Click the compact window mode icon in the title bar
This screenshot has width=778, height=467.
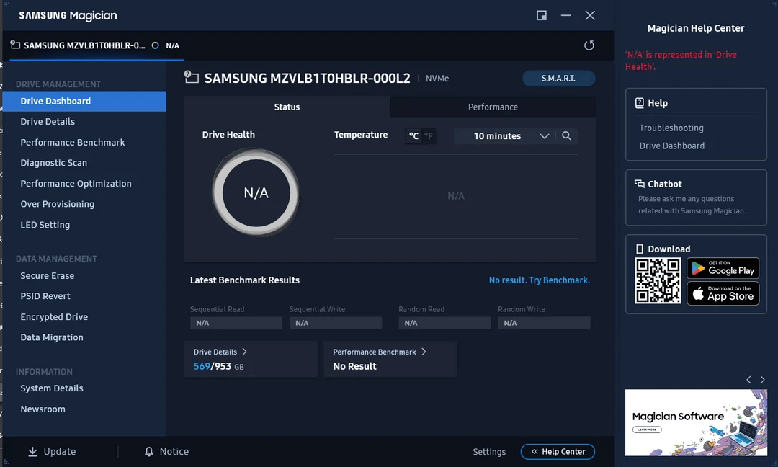tap(542, 15)
